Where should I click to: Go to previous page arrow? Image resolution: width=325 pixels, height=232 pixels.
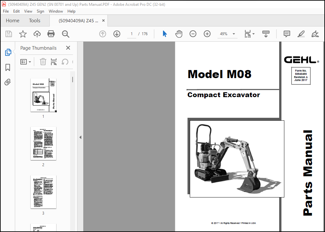[103, 34]
